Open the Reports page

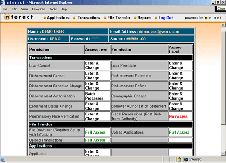(144, 18)
